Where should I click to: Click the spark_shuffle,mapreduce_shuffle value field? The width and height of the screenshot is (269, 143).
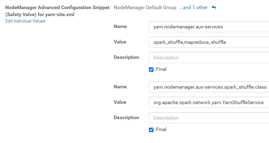[x=209, y=42]
